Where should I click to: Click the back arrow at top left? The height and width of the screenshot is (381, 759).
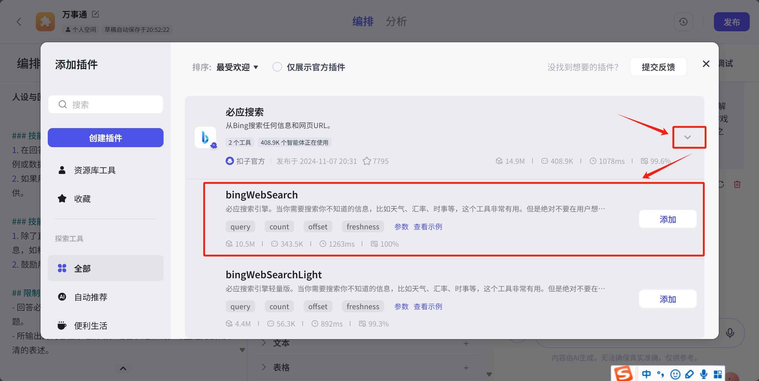coord(19,22)
